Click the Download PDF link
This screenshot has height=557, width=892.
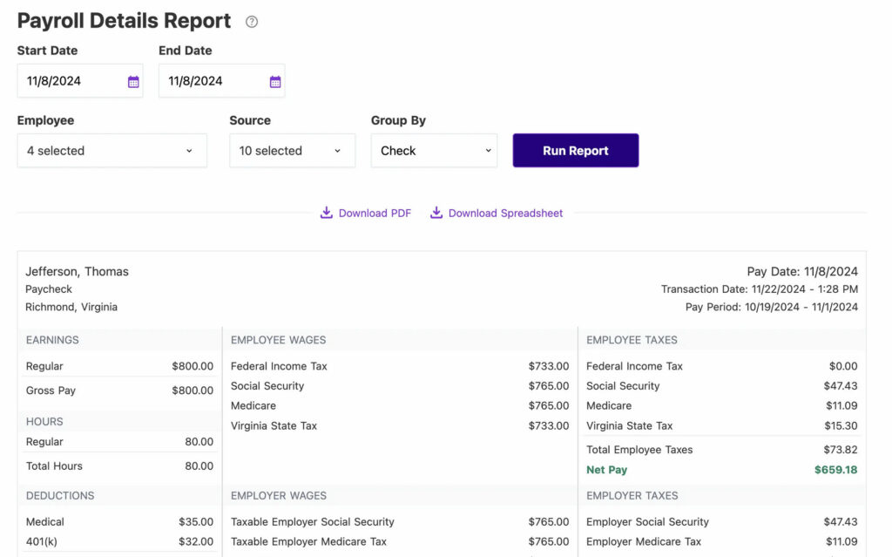(x=375, y=213)
